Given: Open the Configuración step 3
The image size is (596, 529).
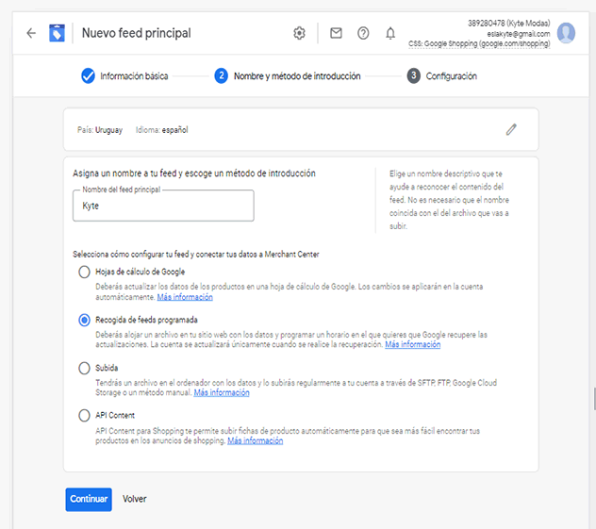Looking at the screenshot, I should 441,76.
